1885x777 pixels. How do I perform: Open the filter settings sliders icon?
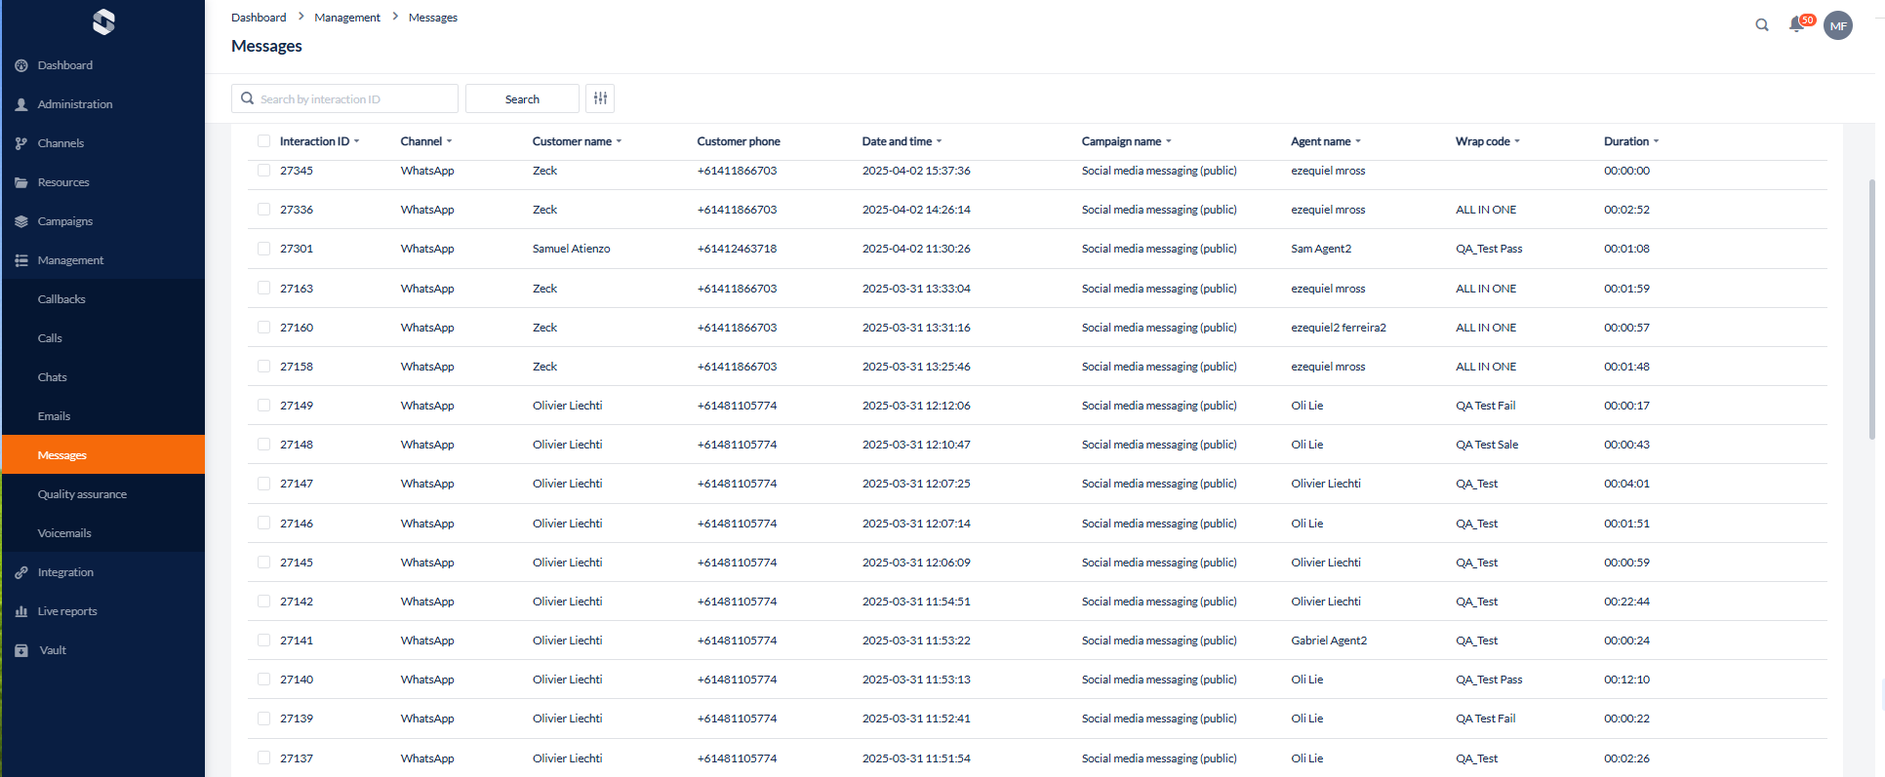(600, 98)
